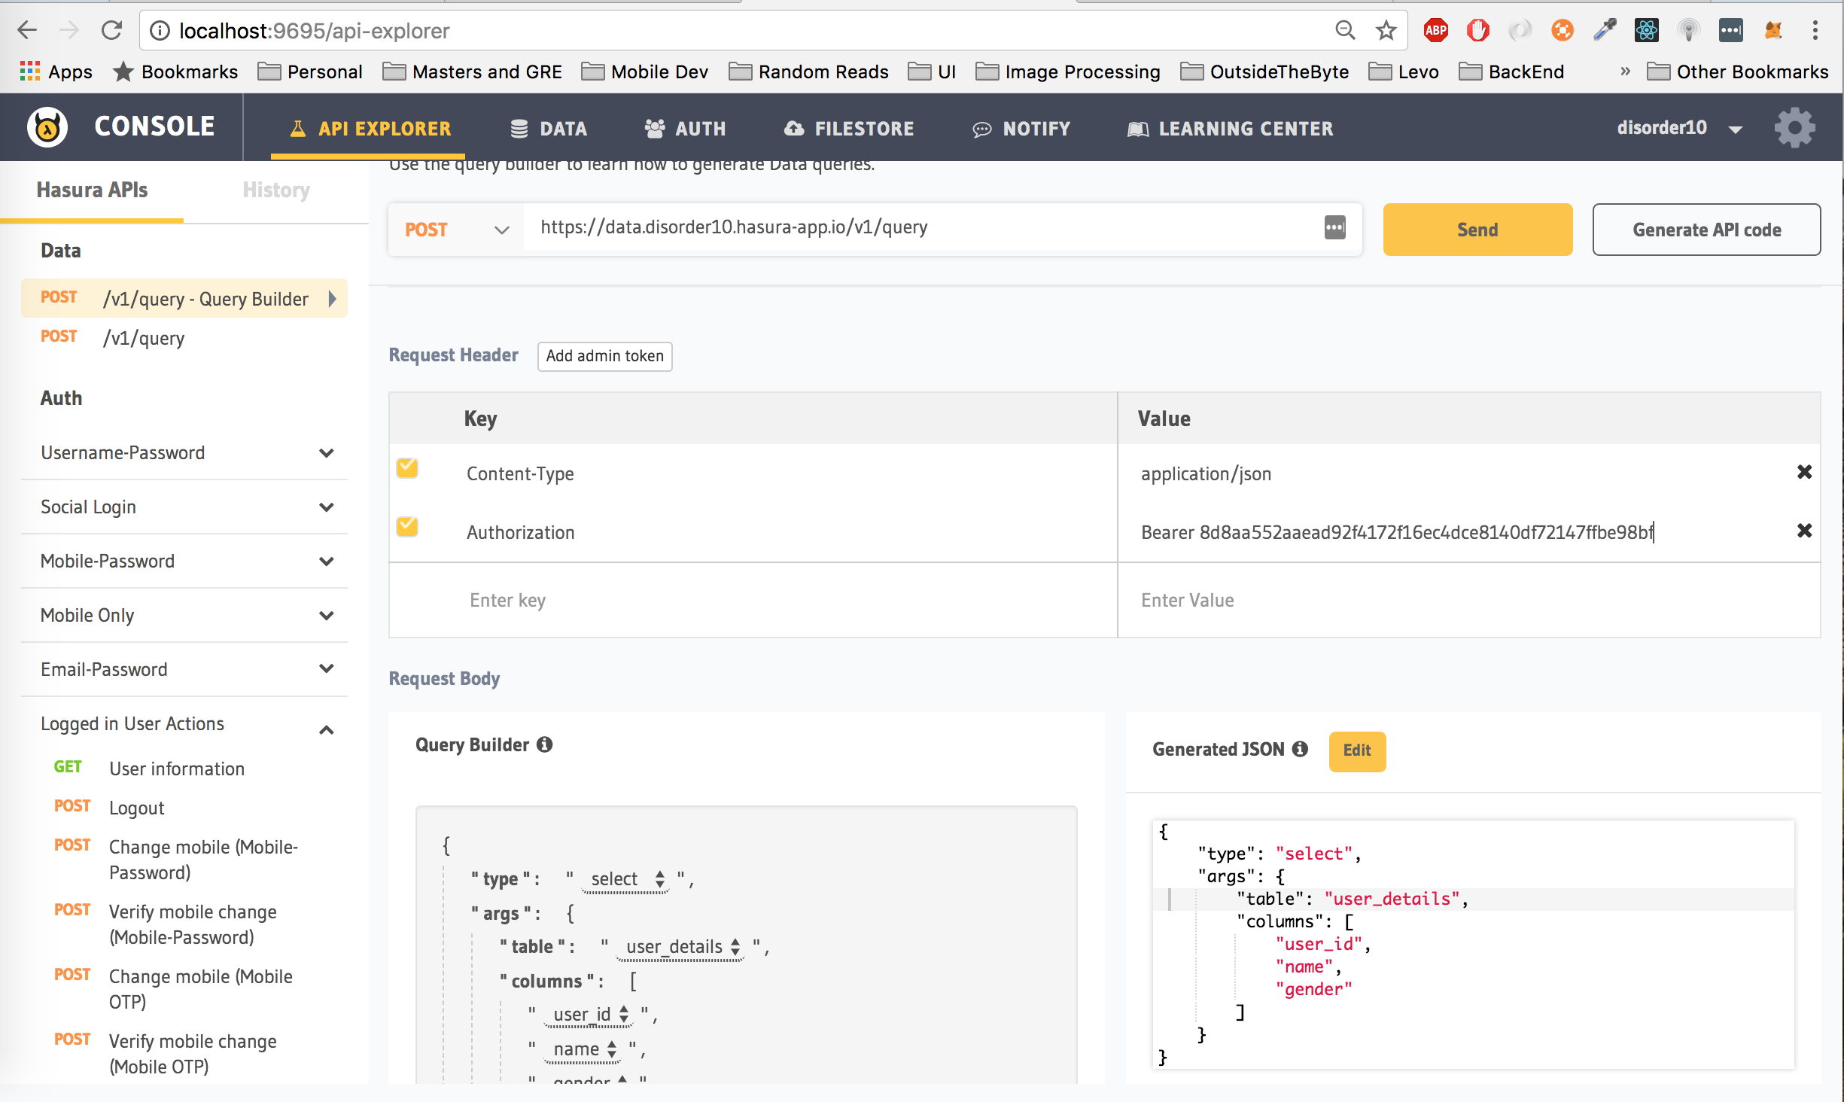The width and height of the screenshot is (1844, 1102).
Task: Uncheck the Authorization header checkbox
Action: (x=407, y=526)
